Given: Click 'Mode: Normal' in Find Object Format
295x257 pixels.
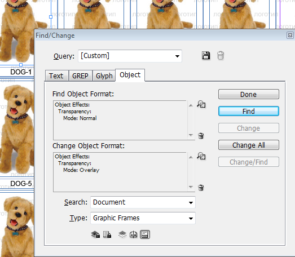Looking at the screenshot, I should [x=80, y=118].
